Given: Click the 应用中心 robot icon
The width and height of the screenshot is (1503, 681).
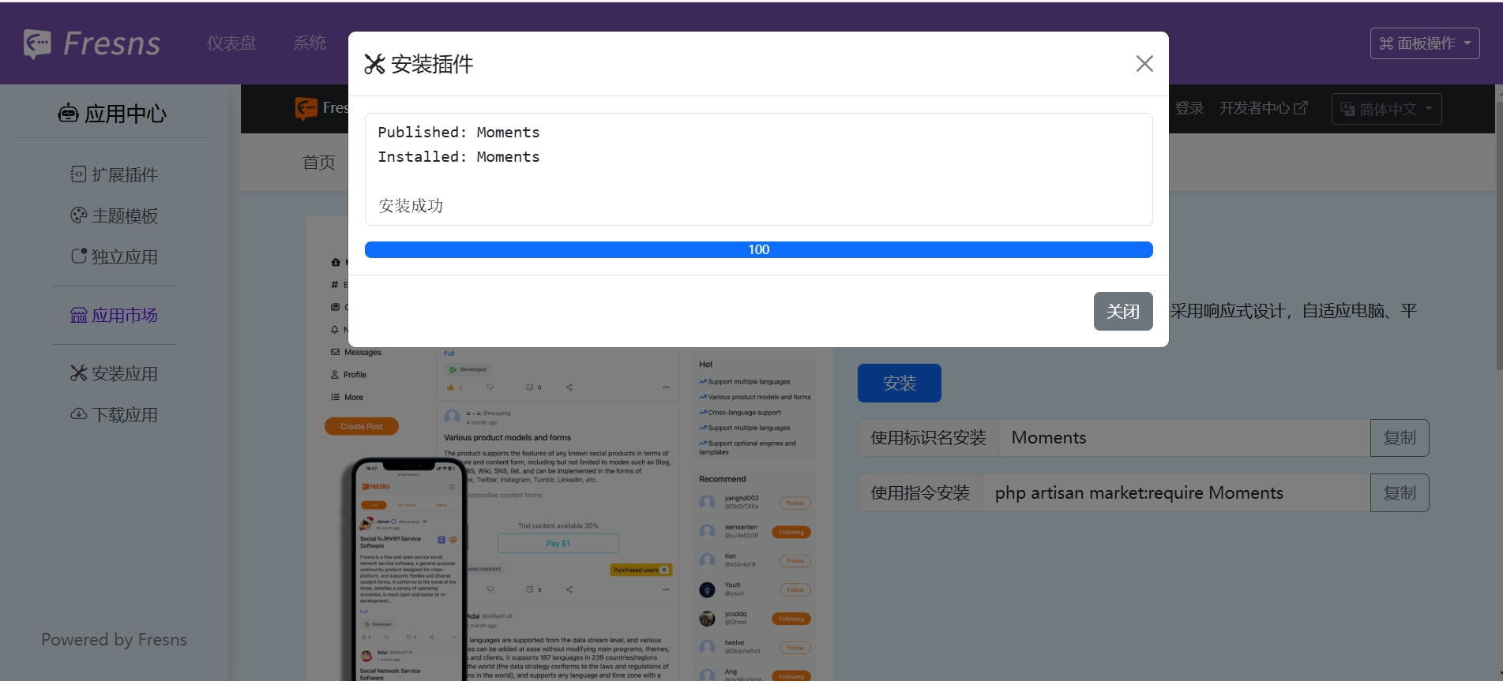Looking at the screenshot, I should 68,114.
